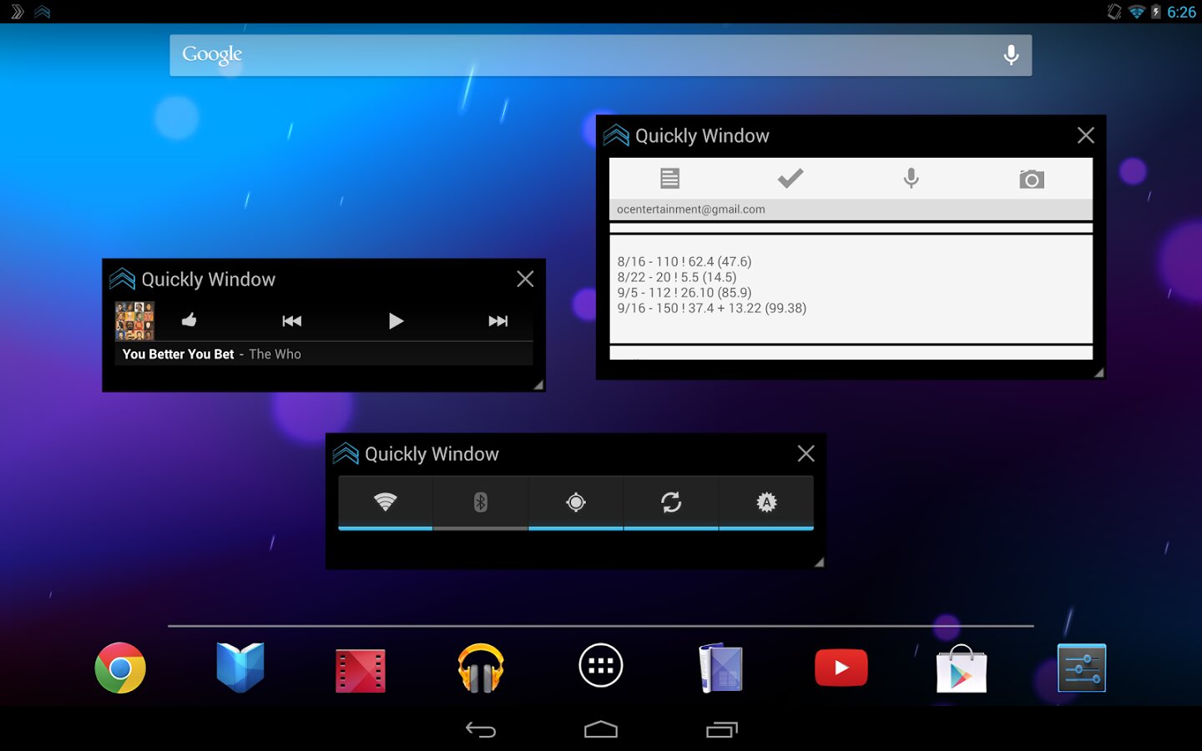Open Google Play Movies app
This screenshot has height=751, width=1202.
point(361,670)
